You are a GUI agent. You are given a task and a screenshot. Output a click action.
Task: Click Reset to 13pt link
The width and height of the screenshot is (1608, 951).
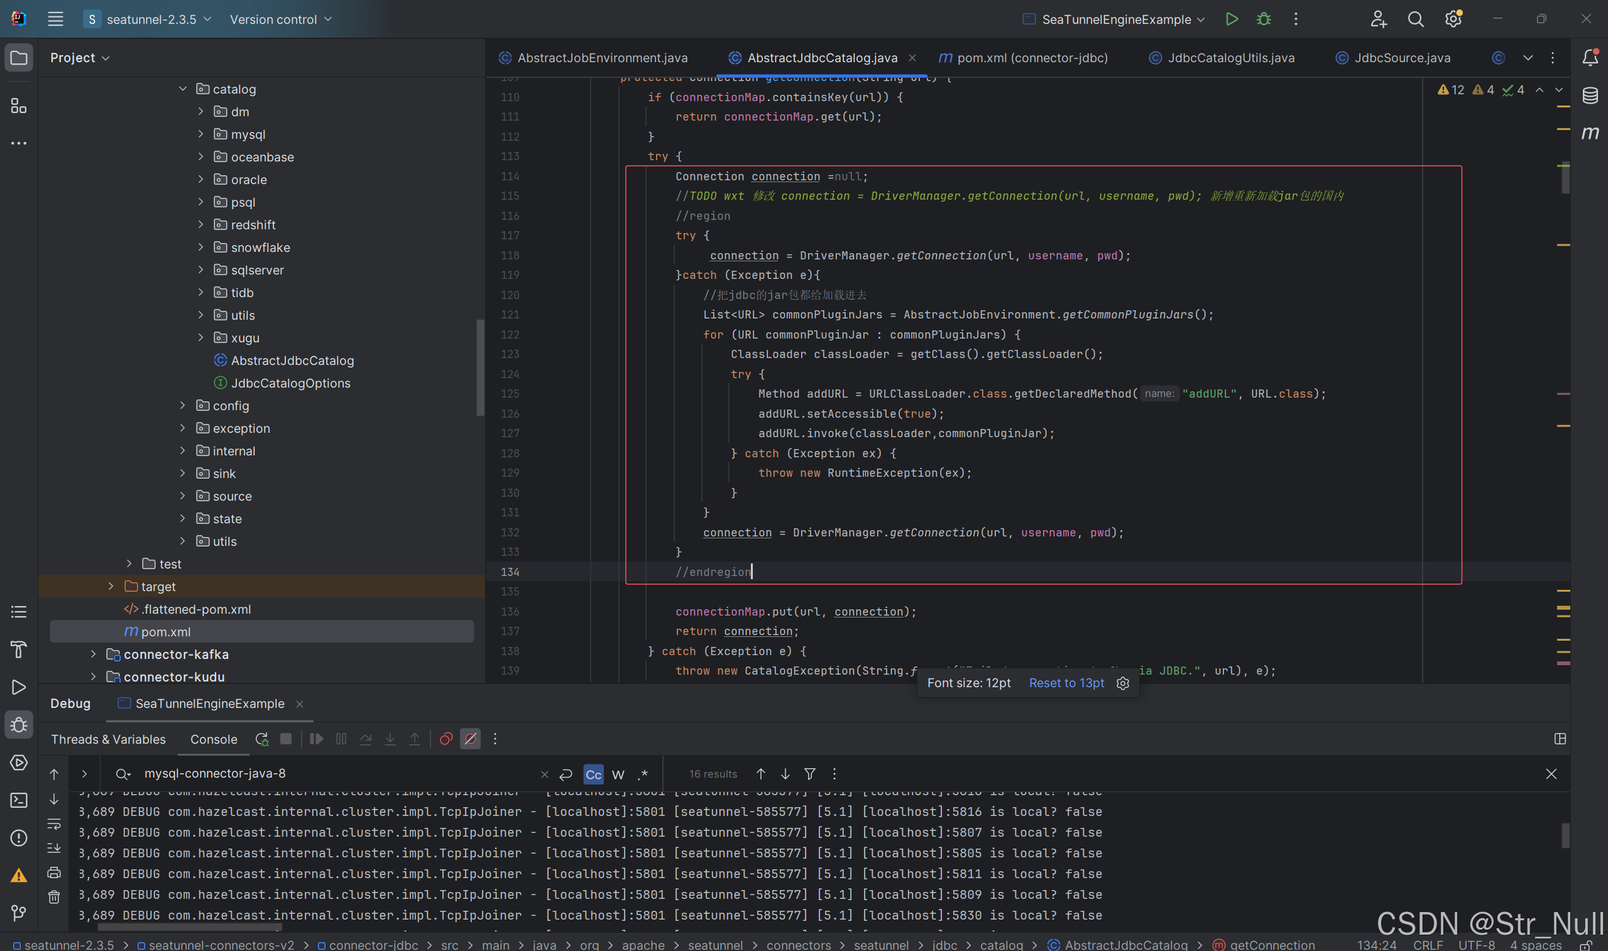[x=1066, y=683]
